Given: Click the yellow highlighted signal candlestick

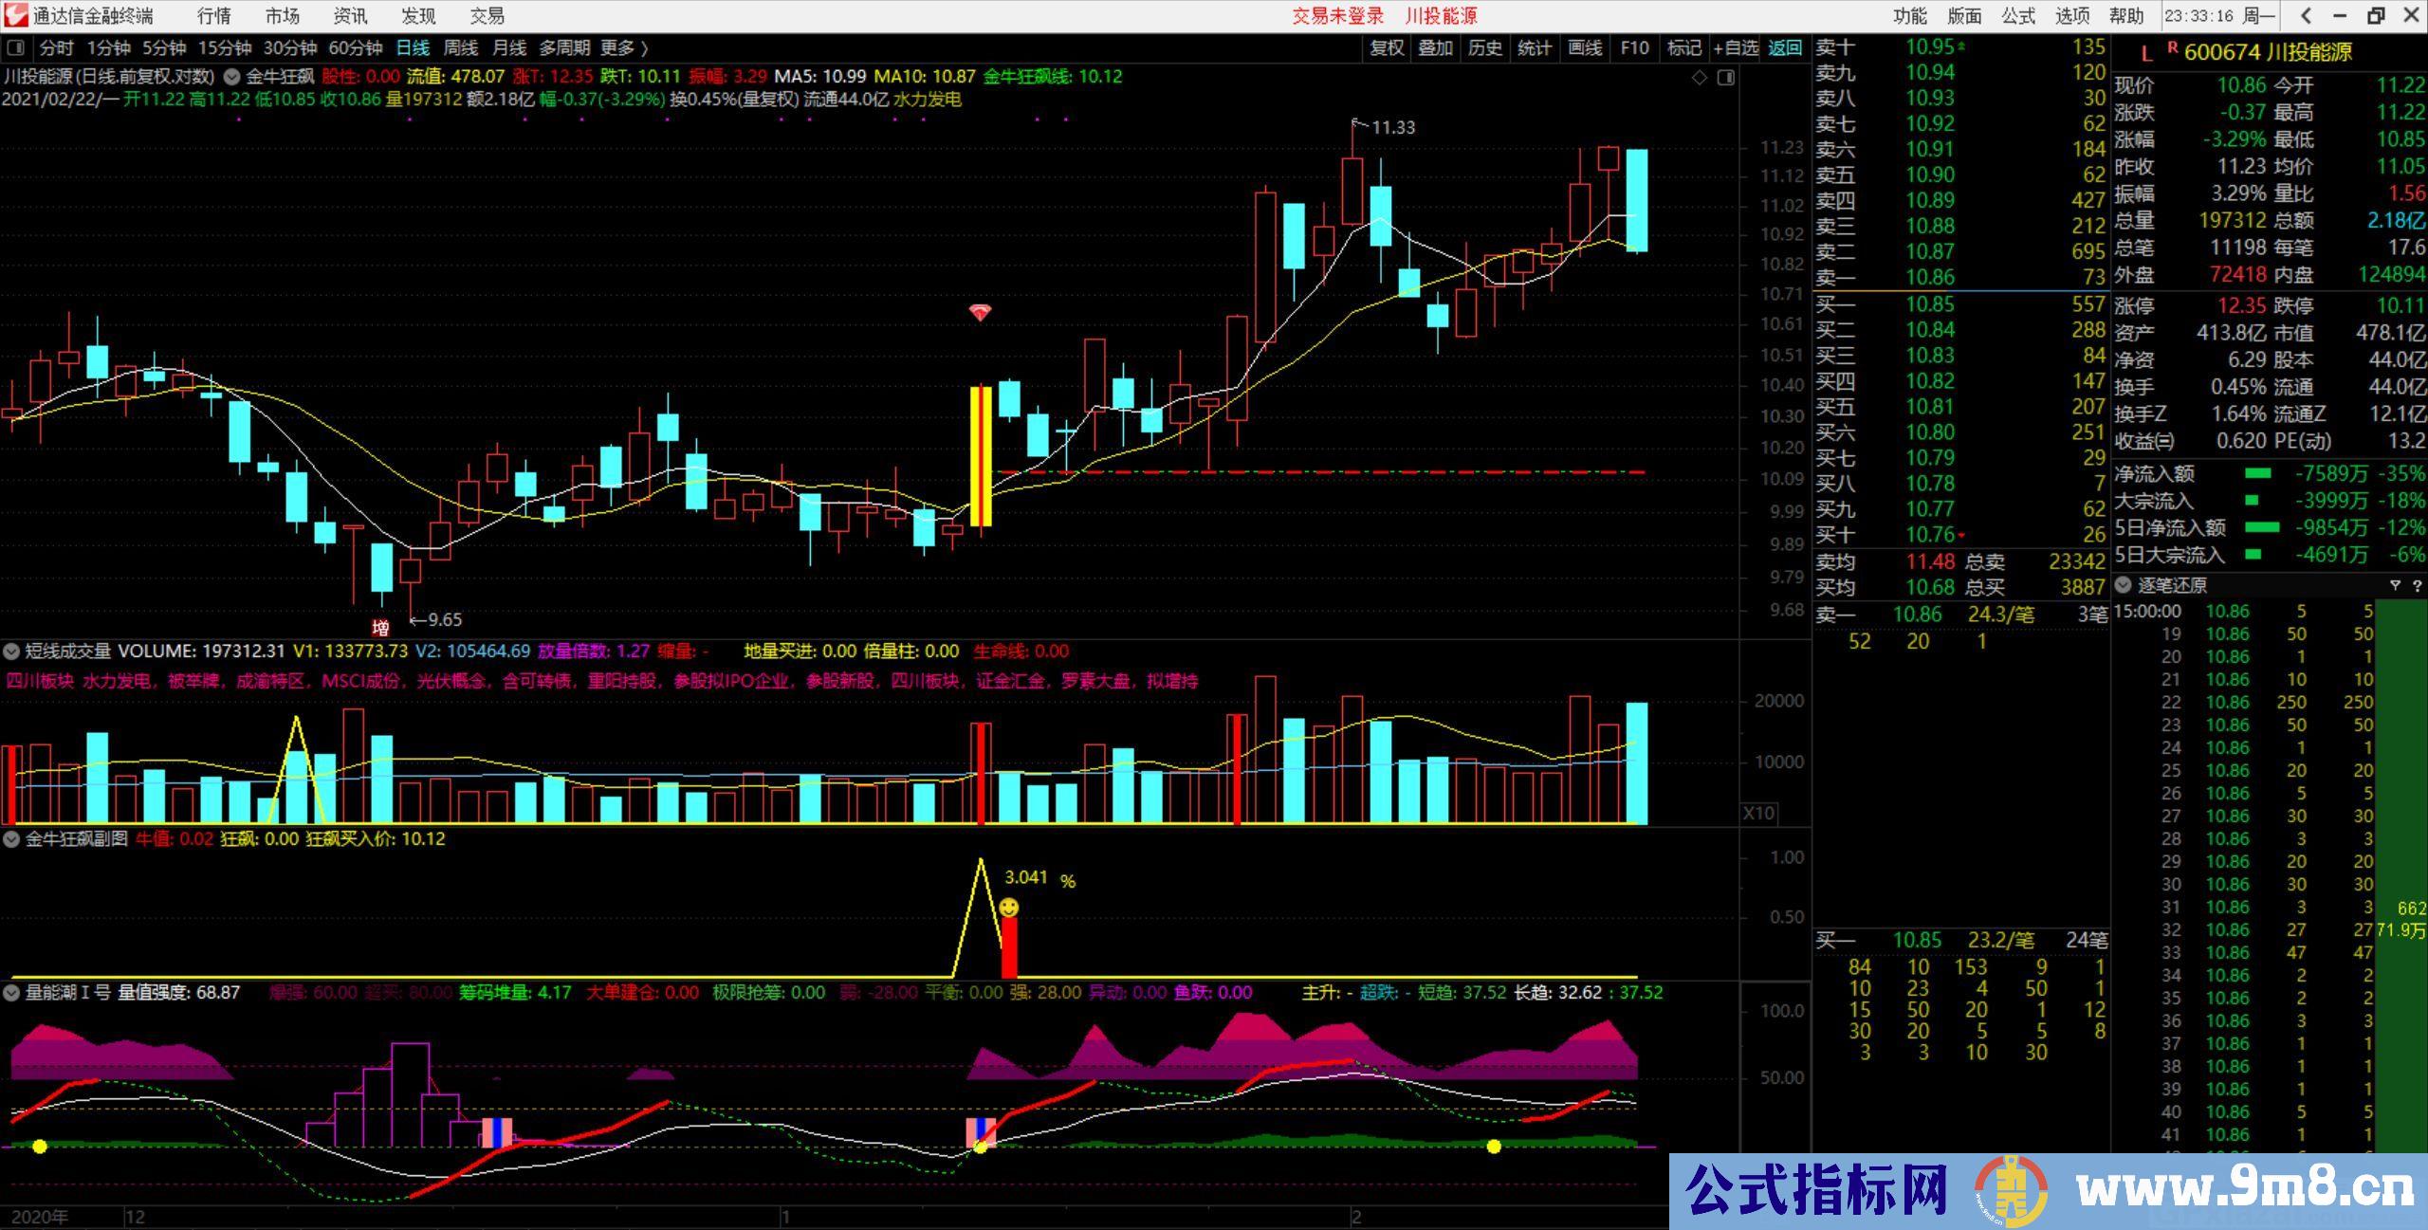Looking at the screenshot, I should (981, 455).
